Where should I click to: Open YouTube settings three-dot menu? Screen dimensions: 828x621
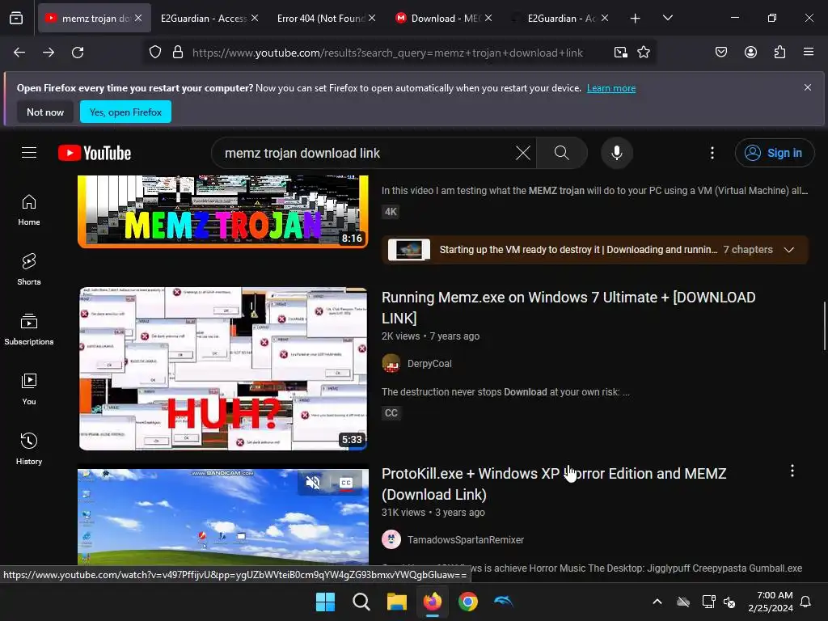(x=712, y=153)
